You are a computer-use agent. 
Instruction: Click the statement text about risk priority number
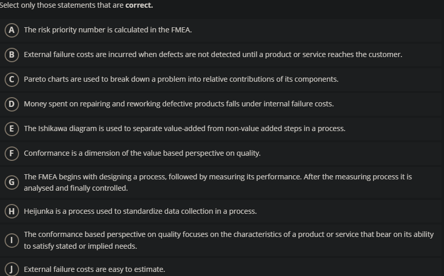(x=108, y=30)
